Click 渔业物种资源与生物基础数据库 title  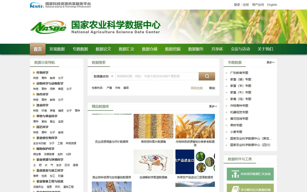112,177
